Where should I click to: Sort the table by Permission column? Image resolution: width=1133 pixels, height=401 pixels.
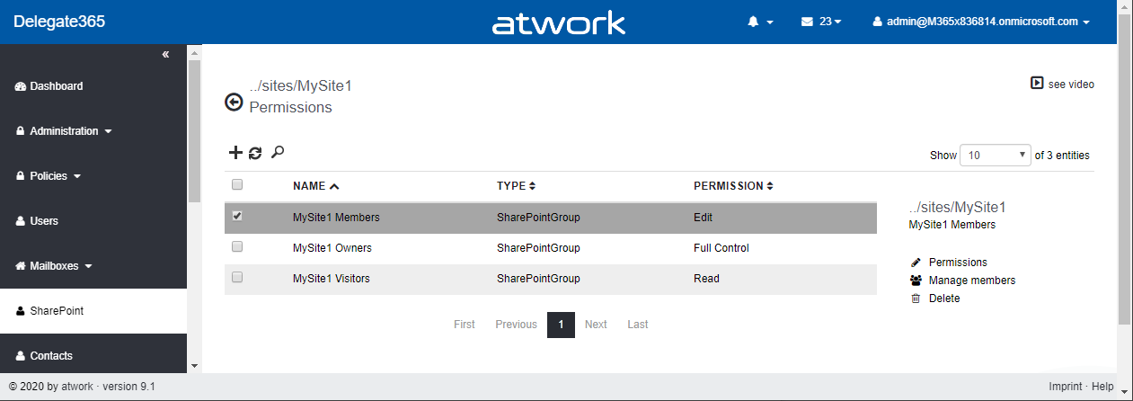[x=732, y=186]
